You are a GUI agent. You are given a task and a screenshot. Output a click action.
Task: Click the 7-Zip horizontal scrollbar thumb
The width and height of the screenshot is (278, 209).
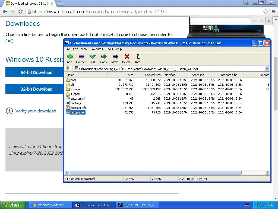[155, 172]
